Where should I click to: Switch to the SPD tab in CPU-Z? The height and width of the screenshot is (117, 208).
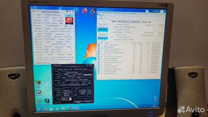[x=71, y=69]
